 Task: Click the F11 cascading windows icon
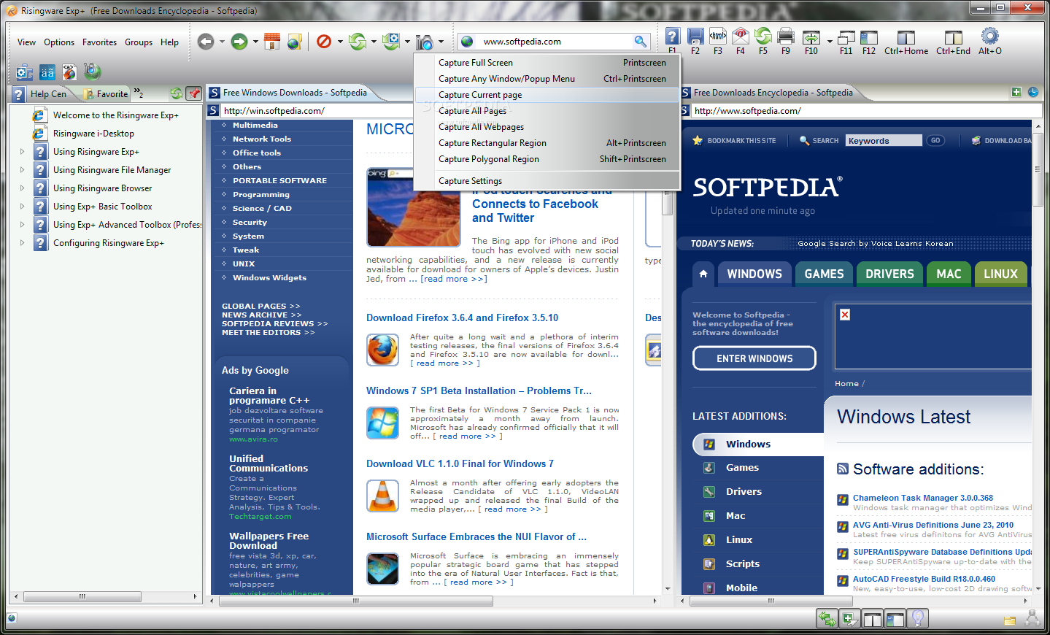click(846, 37)
